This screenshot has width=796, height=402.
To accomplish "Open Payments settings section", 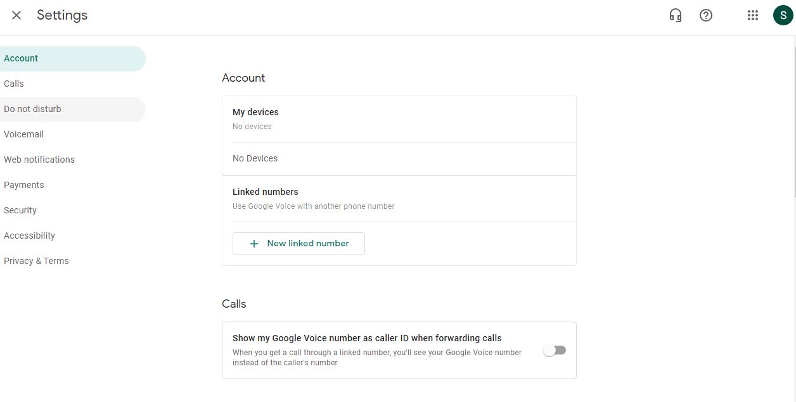I will coord(24,185).
